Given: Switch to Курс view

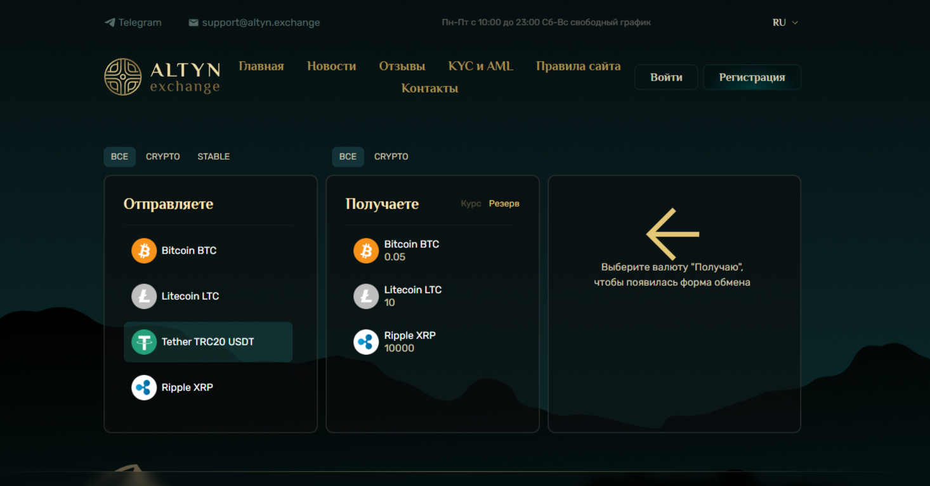Looking at the screenshot, I should pos(471,204).
